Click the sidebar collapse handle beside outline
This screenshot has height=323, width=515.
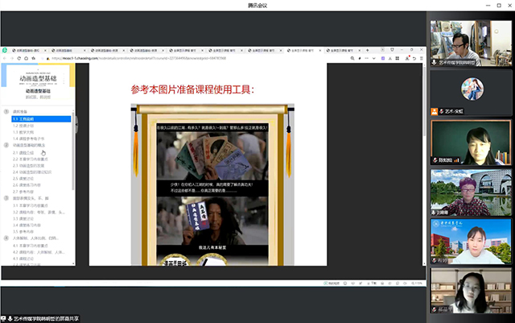[77, 124]
